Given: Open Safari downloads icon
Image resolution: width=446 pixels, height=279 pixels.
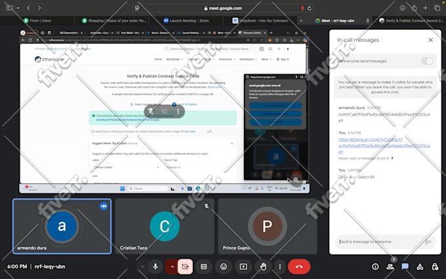Looking at the screenshot, I should point(403,8).
